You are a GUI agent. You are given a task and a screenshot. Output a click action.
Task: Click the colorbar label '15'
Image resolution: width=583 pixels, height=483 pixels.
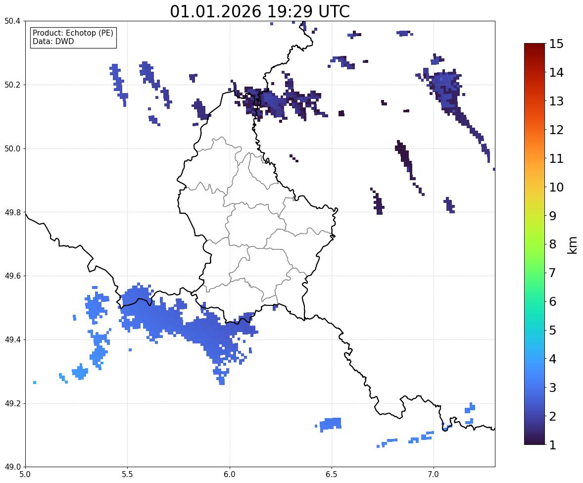(x=556, y=44)
